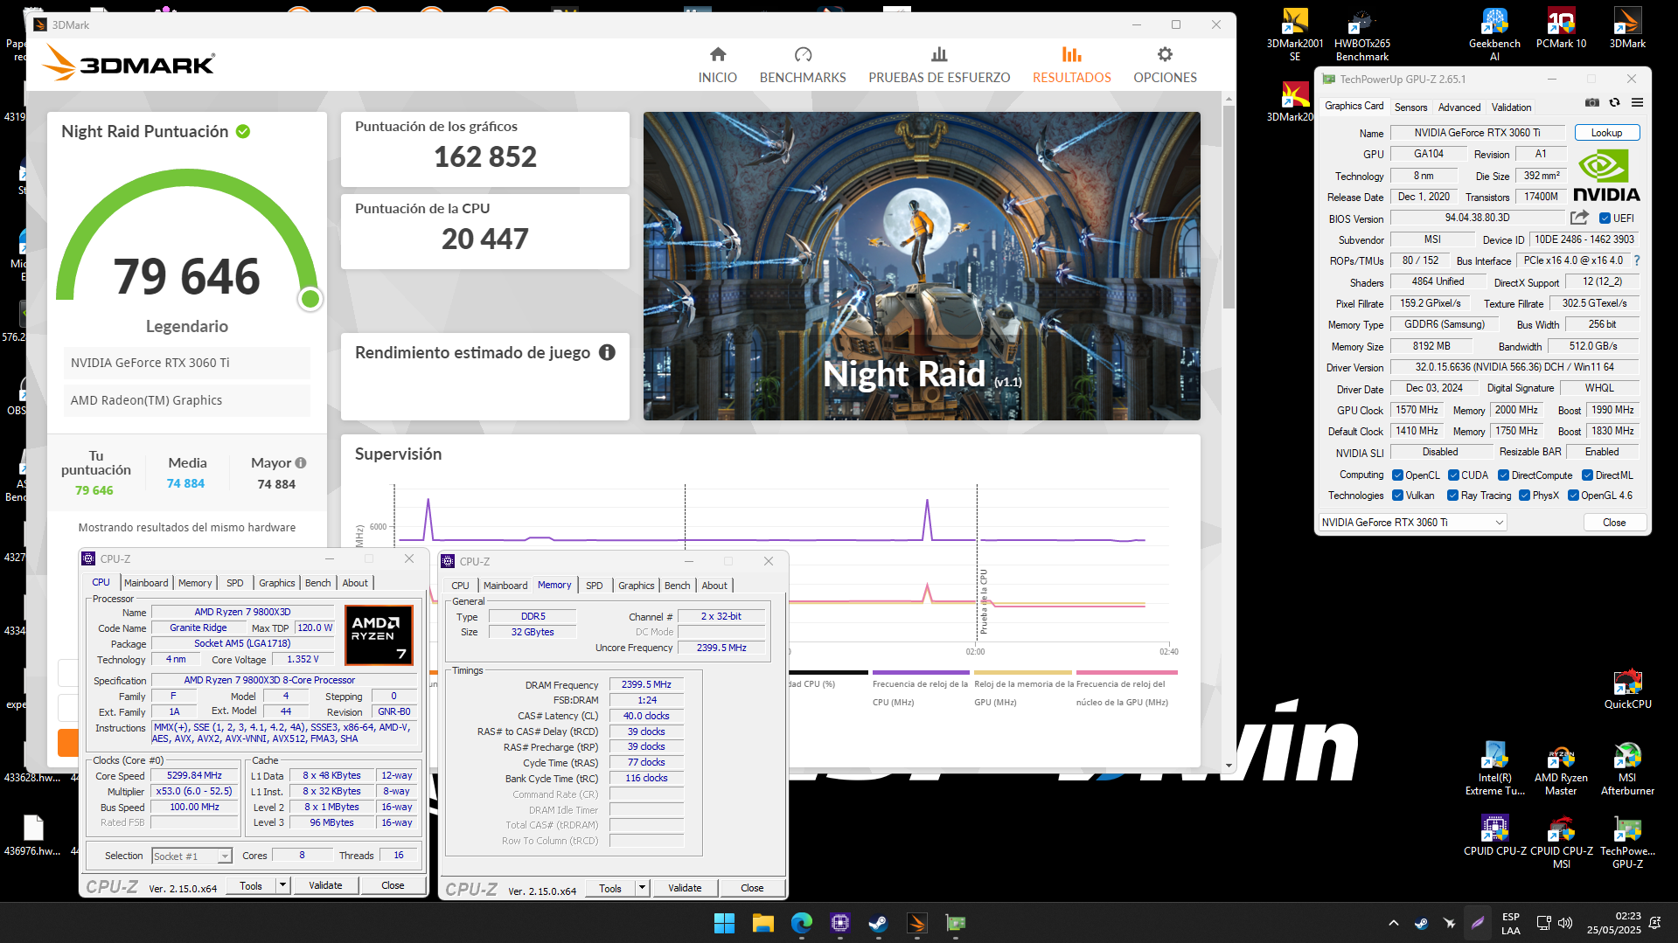The height and width of the screenshot is (943, 1678).
Task: Open Sensors tab in GPU-Z
Action: pos(1410,107)
